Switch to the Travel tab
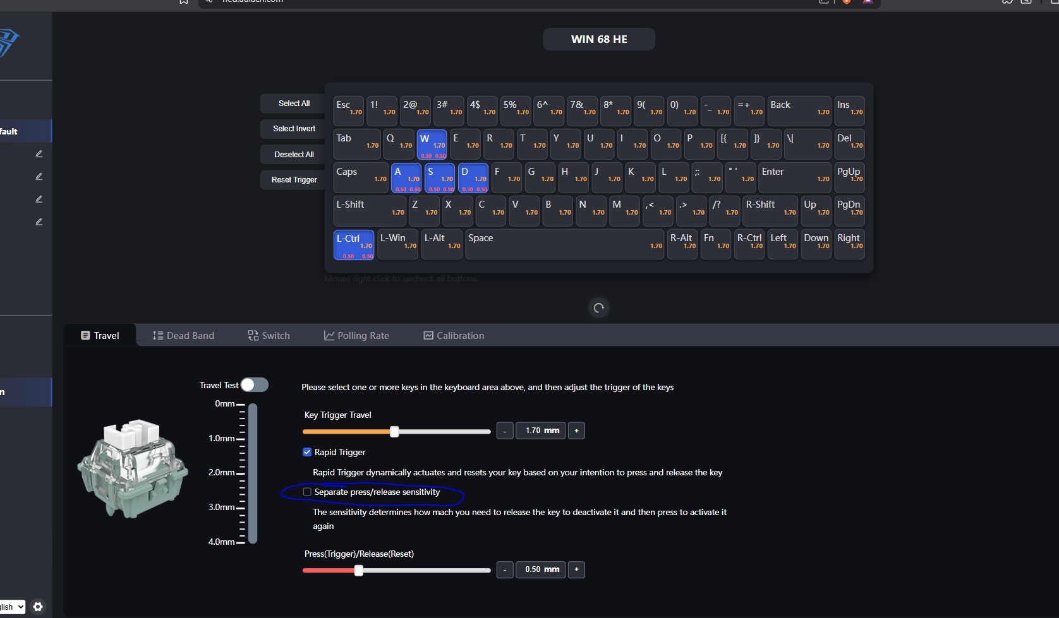The width and height of the screenshot is (1059, 618). pyautogui.click(x=100, y=335)
